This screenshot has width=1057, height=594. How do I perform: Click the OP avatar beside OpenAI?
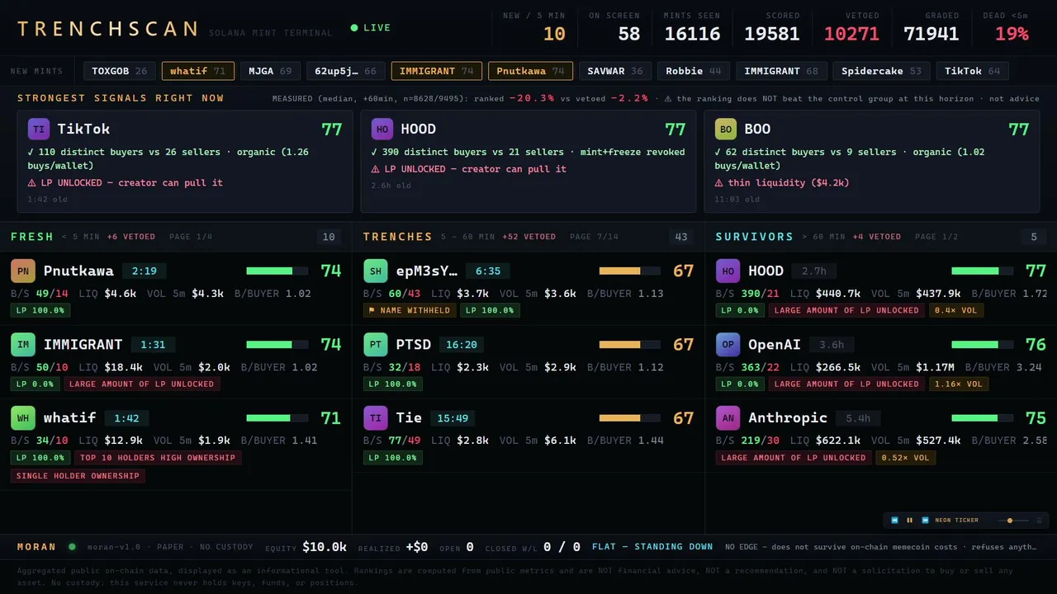(728, 345)
